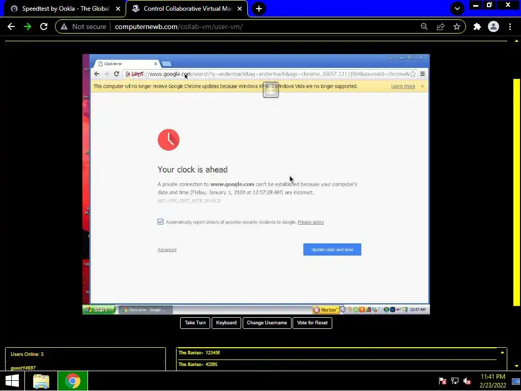Click Vote for Reset button

[312, 323]
